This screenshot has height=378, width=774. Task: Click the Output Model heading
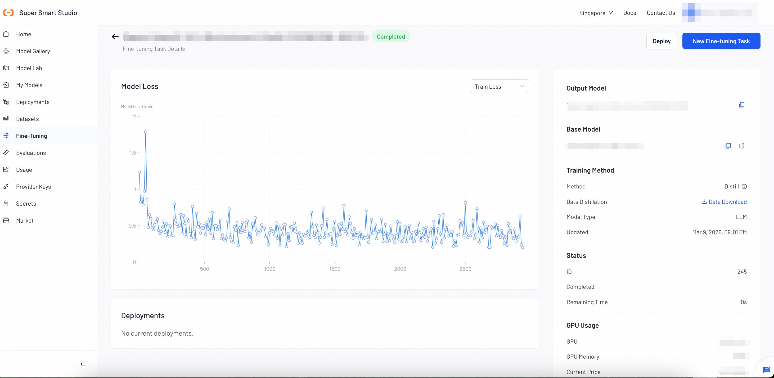(586, 88)
